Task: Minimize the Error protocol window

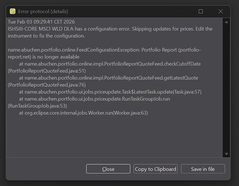Action: tap(181, 12)
